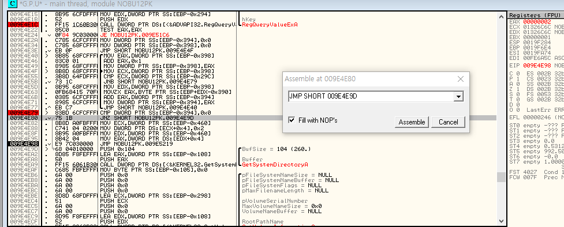Click the Assemble button
Screen dimensions: 564x227
412,122
